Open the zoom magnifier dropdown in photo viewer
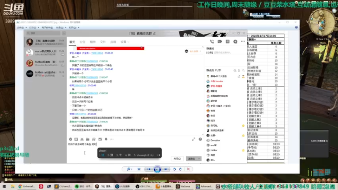Image resolution: width=338 pixels, height=190 pixels. coord(130,169)
